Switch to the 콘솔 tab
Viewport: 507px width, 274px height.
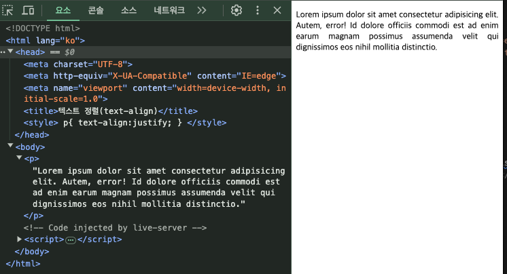click(x=96, y=10)
